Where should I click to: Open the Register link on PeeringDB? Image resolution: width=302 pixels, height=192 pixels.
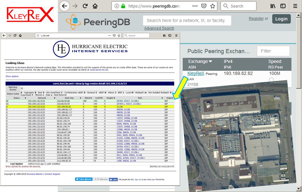(256, 18)
